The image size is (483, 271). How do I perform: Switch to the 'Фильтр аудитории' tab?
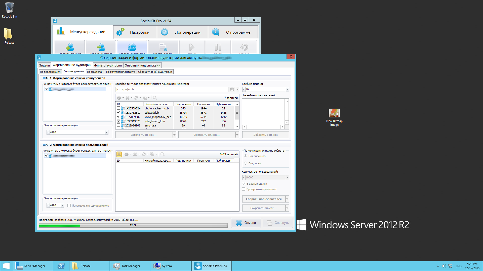(x=108, y=65)
